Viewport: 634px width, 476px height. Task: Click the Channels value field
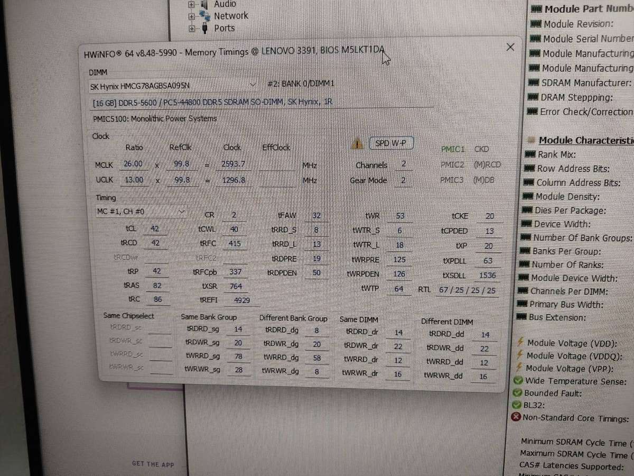404,164
